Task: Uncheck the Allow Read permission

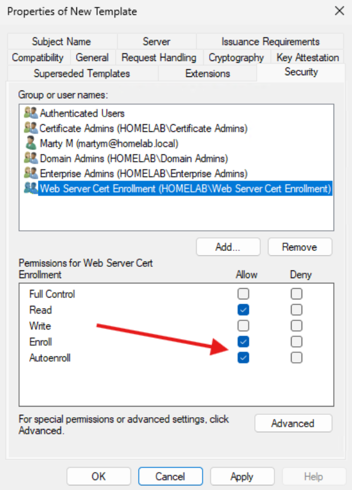Action: coord(243,310)
